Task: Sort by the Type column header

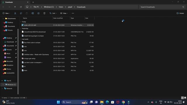Action: [x=77, y=18]
